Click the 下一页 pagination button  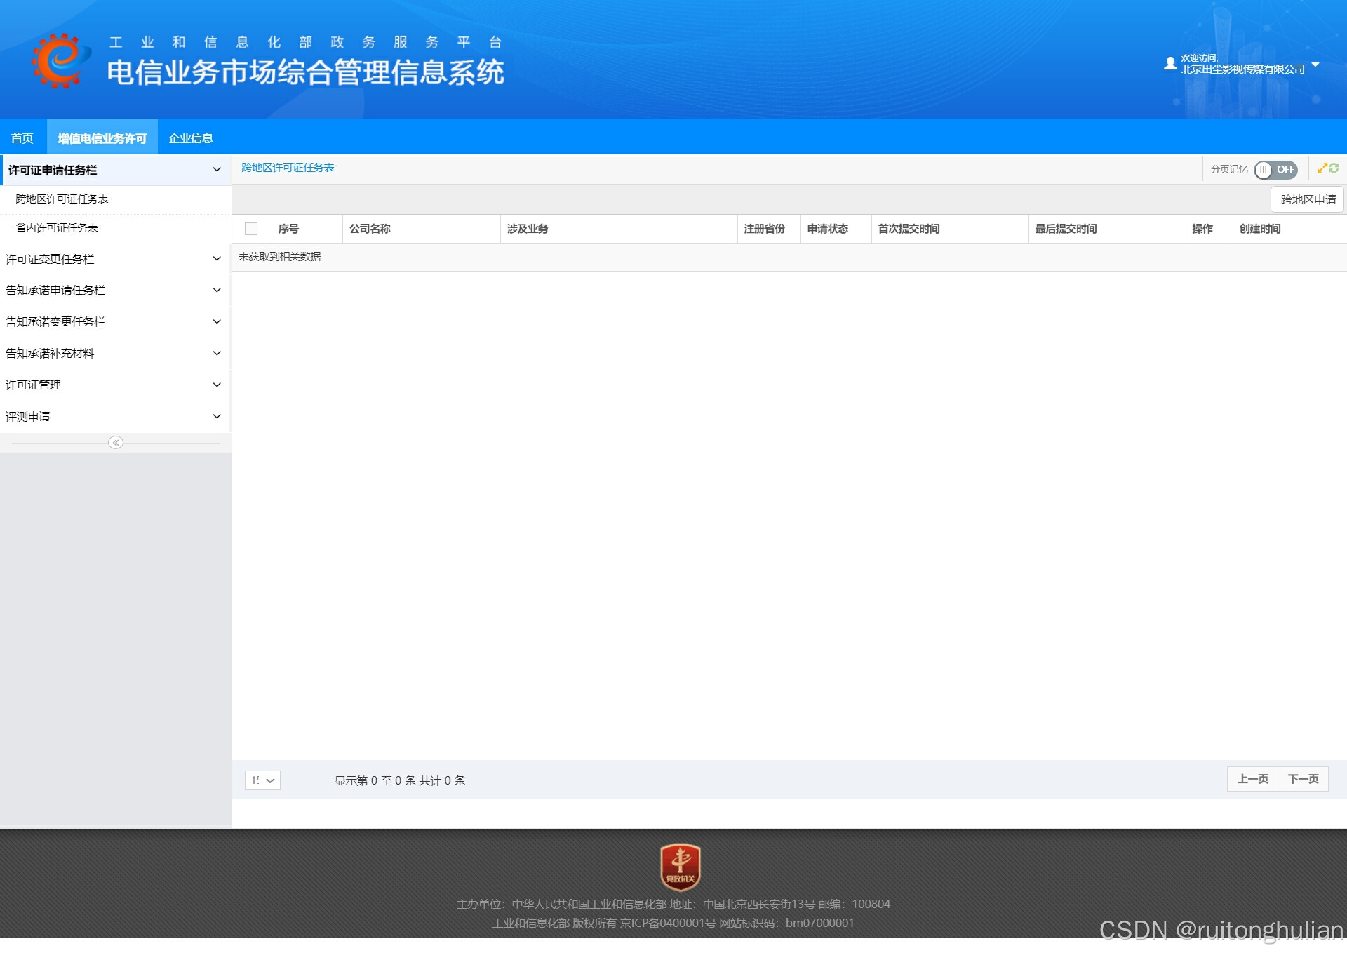click(x=1303, y=779)
